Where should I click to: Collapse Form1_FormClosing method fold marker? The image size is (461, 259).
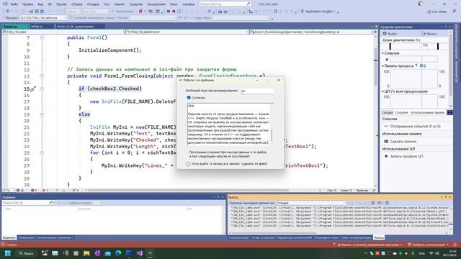tap(42, 76)
